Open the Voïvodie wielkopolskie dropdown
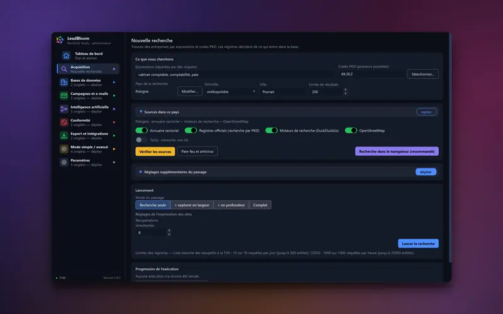The height and width of the screenshot is (314, 503). tap(230, 92)
